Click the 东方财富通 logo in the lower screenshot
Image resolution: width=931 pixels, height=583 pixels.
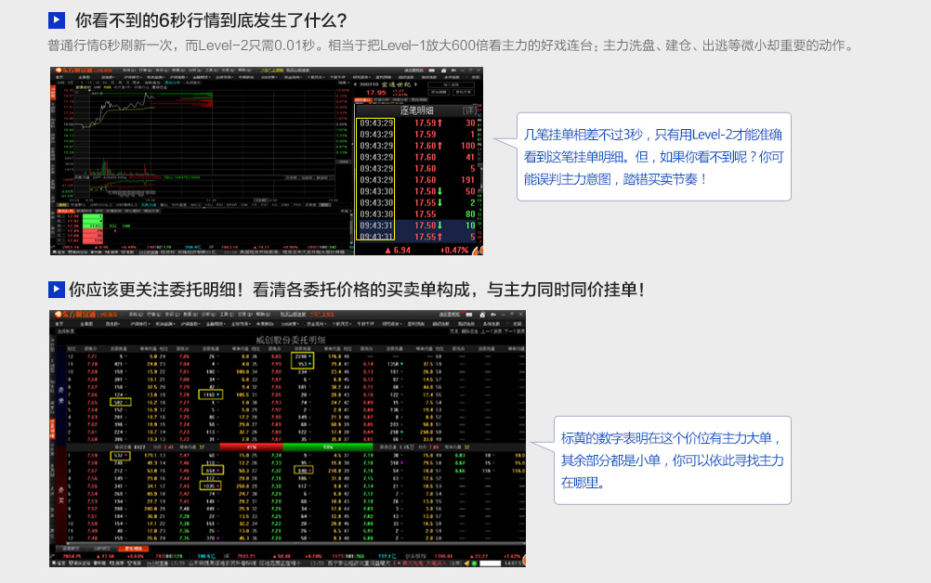74,316
